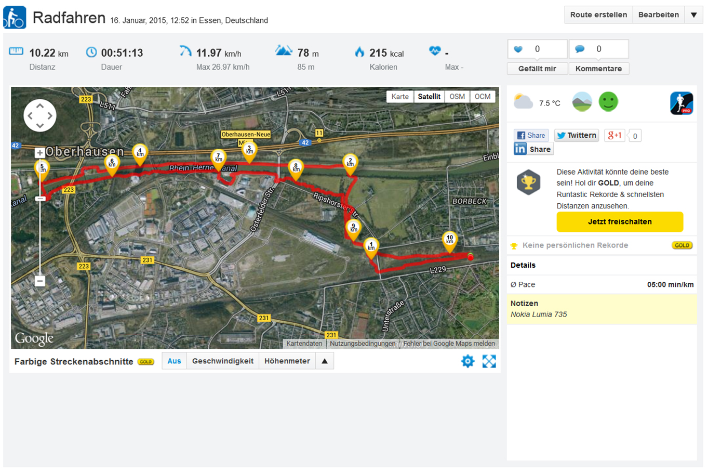
Task: Click the 05:00 min/km pace value
Action: pos(670,285)
